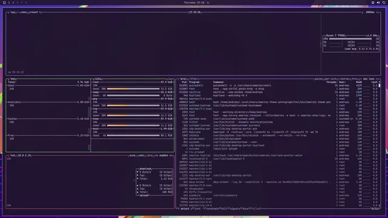Click 'signals' at the bottom of the proc box

tap(235, 209)
